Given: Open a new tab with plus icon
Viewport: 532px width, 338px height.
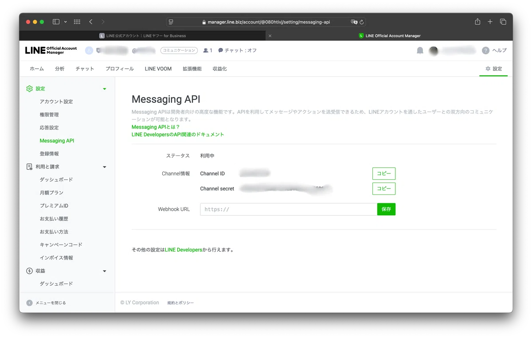Looking at the screenshot, I should tap(490, 22).
